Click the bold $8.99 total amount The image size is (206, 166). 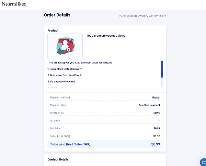156,144
